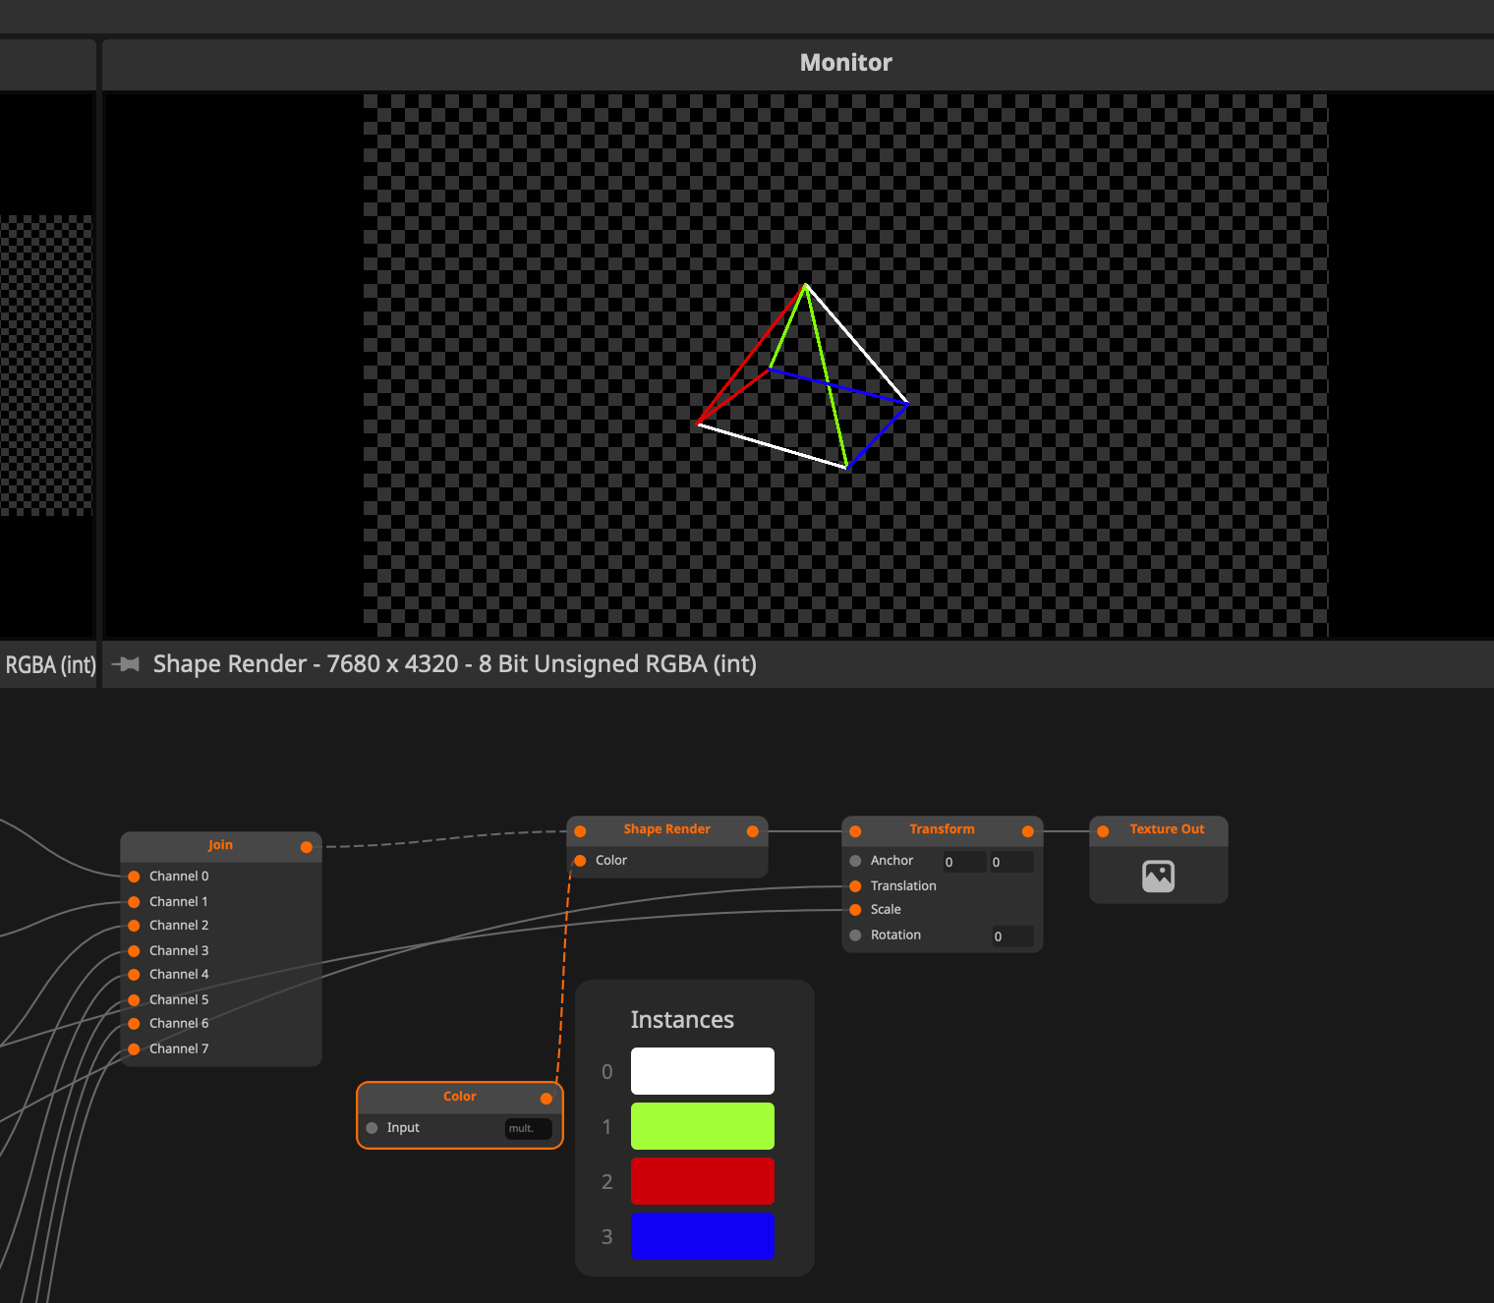The height and width of the screenshot is (1303, 1494).
Task: Click the image icon in Texture Out node
Action: tap(1158, 876)
